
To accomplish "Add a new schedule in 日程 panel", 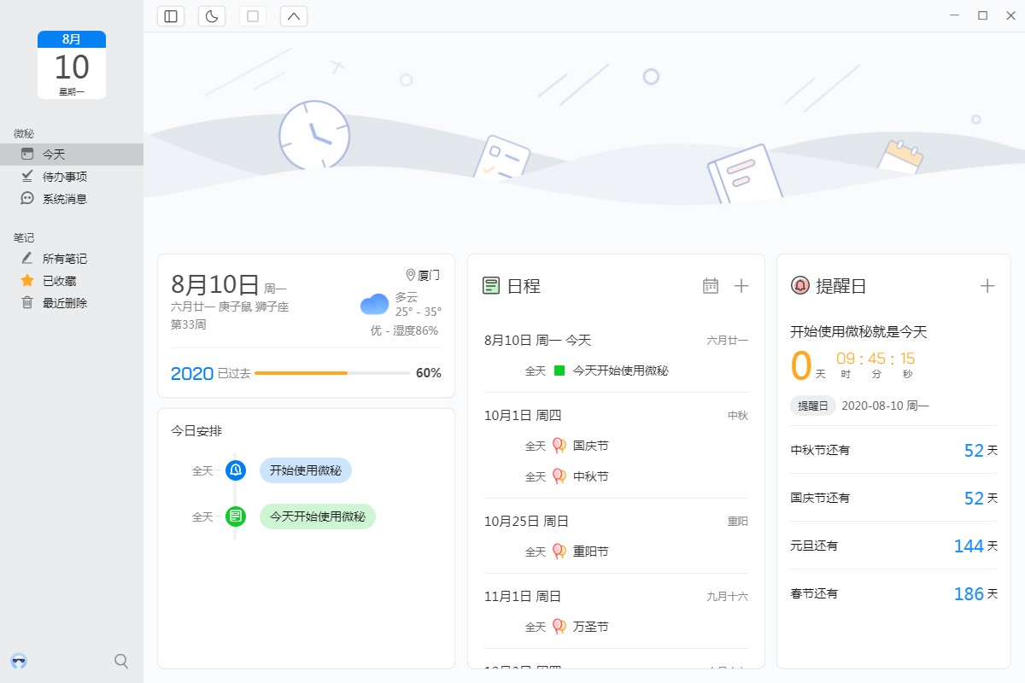I will pos(741,286).
